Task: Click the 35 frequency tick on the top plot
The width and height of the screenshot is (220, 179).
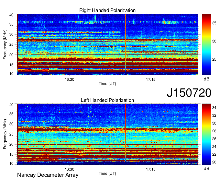Action: click(x=12, y=24)
